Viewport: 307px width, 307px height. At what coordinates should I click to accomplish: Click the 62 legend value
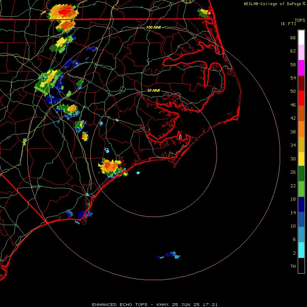point(293,51)
